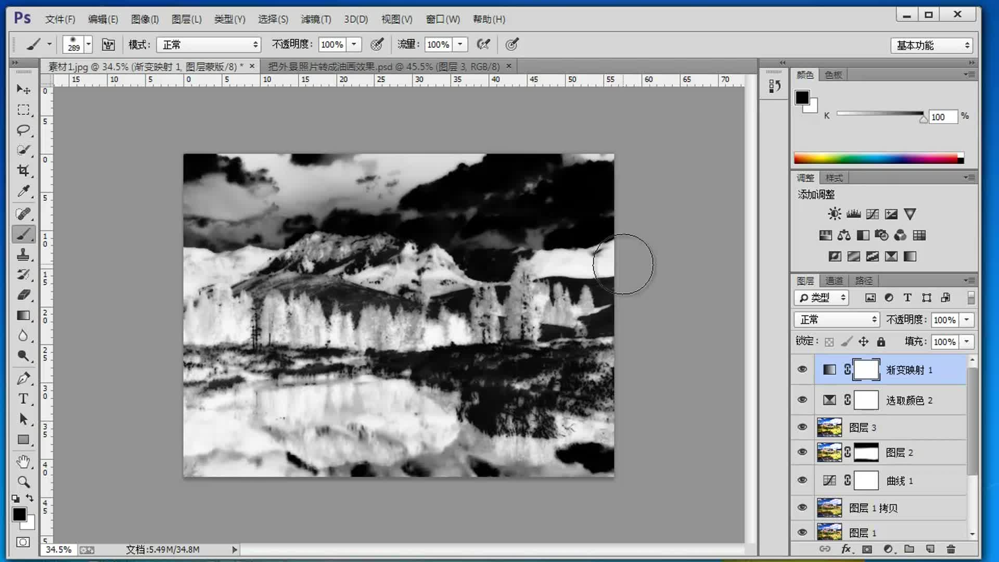The image size is (999, 562).
Task: Toggle visibility of 图层 3 layer
Action: (x=802, y=427)
